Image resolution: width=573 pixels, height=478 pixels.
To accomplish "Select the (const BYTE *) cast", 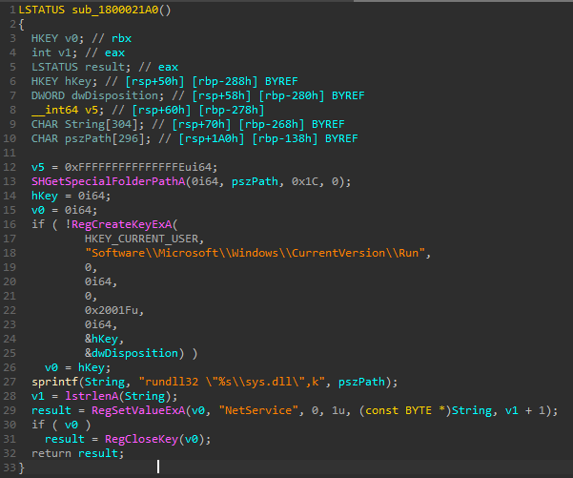I will click(x=405, y=410).
